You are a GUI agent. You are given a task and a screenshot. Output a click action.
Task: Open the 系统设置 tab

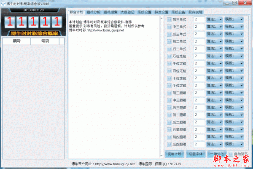click(144, 12)
